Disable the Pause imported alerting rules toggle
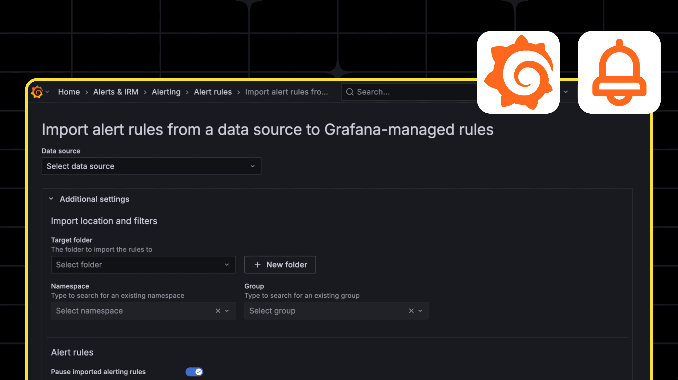Viewport: 678px width, 380px height. (194, 372)
